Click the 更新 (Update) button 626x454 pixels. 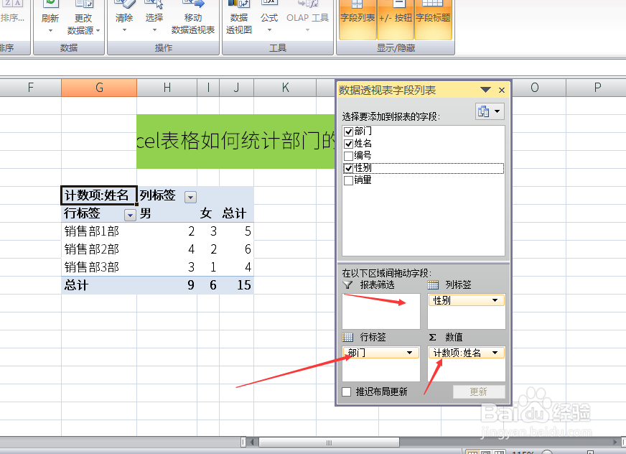pos(479,392)
